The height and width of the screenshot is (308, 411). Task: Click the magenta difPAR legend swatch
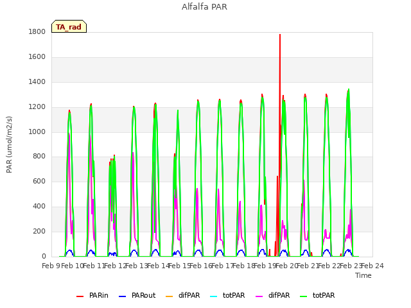(259, 296)
